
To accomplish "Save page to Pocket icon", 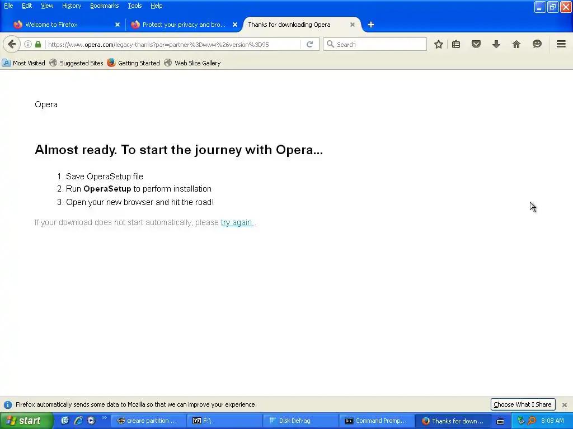I will click(476, 45).
